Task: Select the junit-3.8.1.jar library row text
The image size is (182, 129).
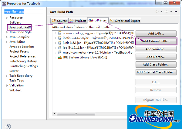Action: [x=98, y=43]
